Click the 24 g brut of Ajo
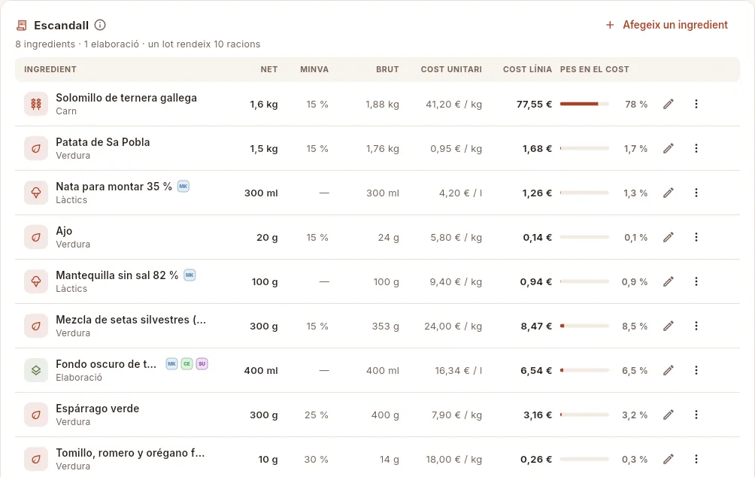 (x=389, y=237)
